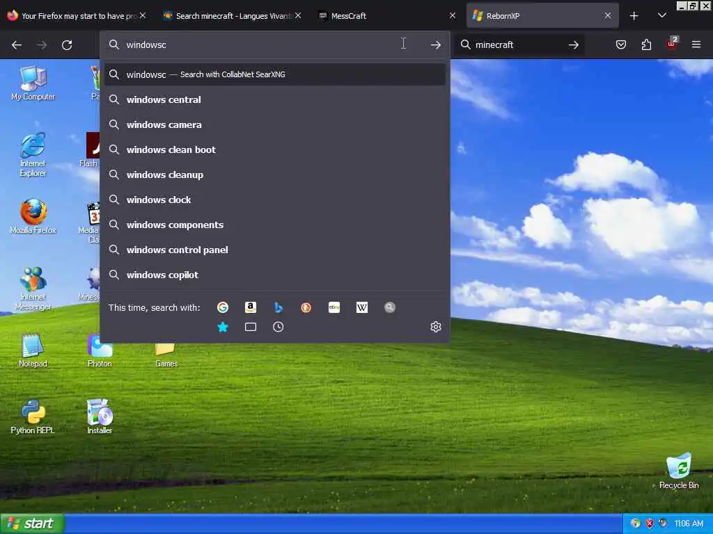The width and height of the screenshot is (713, 534).
Task: Pick suggestion windows central
Action: tap(274, 99)
